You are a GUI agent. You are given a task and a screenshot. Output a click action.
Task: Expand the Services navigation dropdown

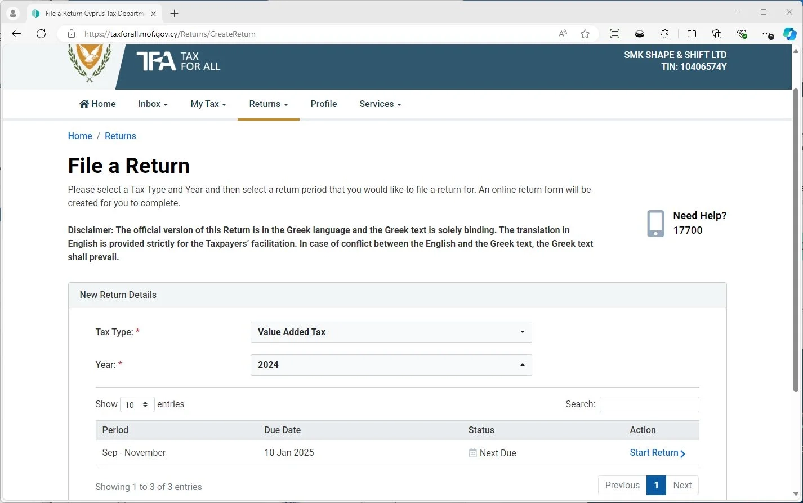380,104
